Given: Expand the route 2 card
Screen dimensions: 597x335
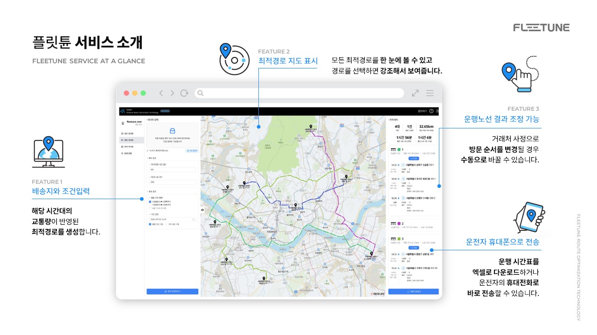Looking at the screenshot, I should click(x=413, y=225).
